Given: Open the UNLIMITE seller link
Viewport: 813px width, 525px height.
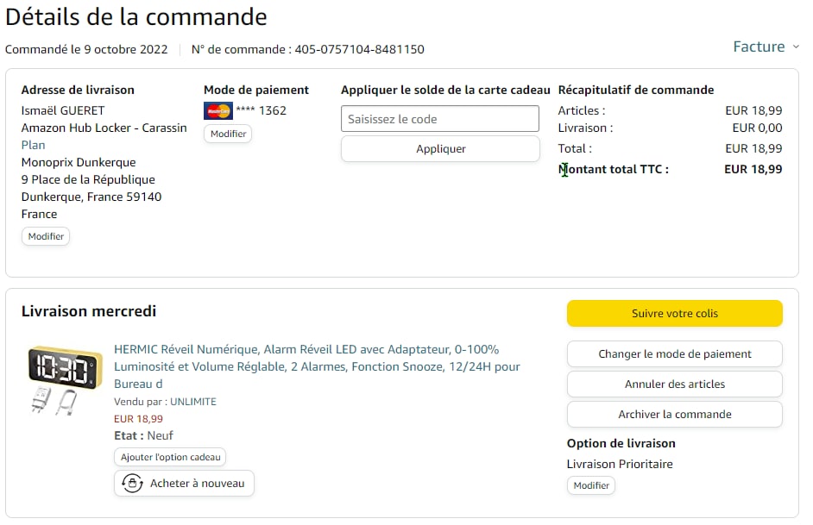Looking at the screenshot, I should (x=193, y=402).
